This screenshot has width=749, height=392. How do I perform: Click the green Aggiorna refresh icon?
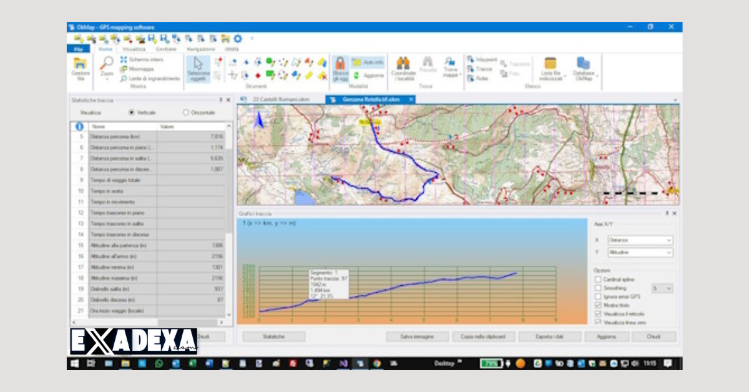pos(356,74)
